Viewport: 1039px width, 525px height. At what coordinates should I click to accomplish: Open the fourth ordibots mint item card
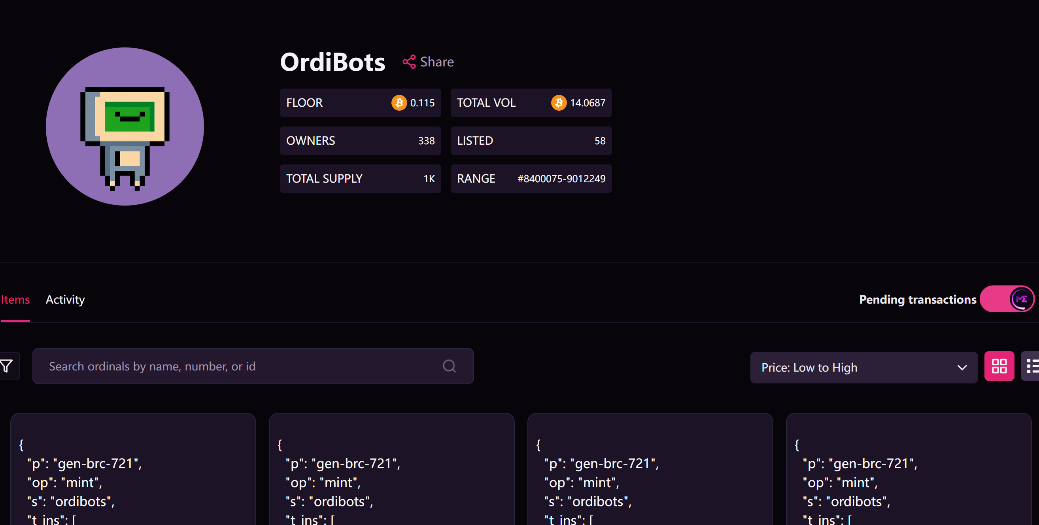pyautogui.click(x=908, y=472)
